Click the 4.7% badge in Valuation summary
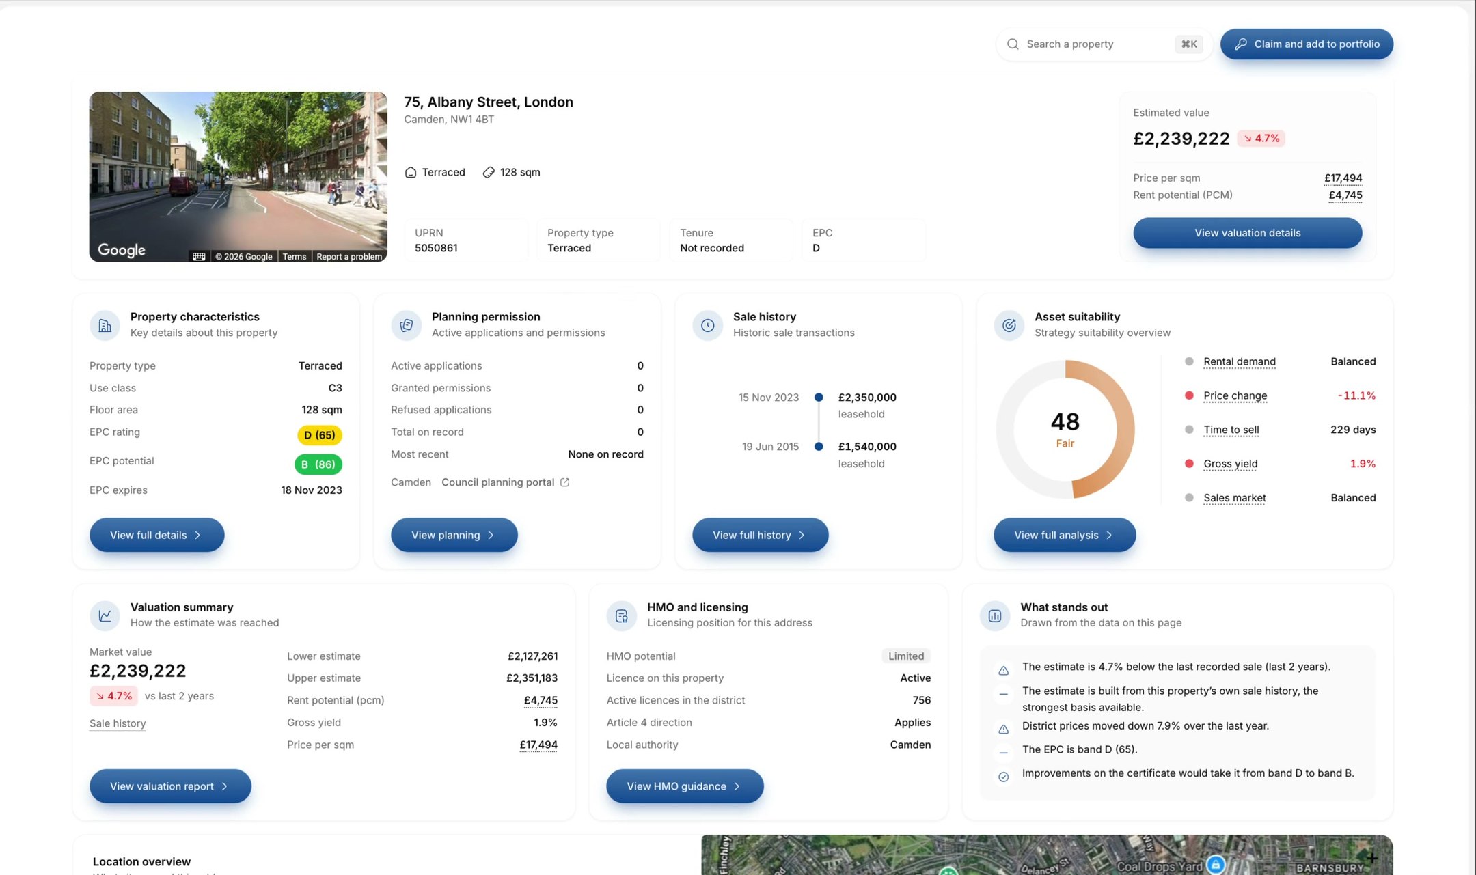Image resolution: width=1476 pixels, height=875 pixels. point(113,696)
